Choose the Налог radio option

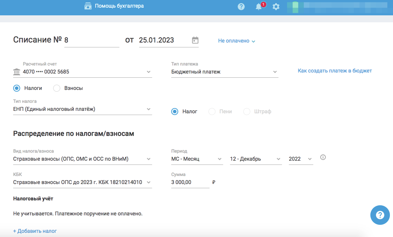[x=175, y=112]
